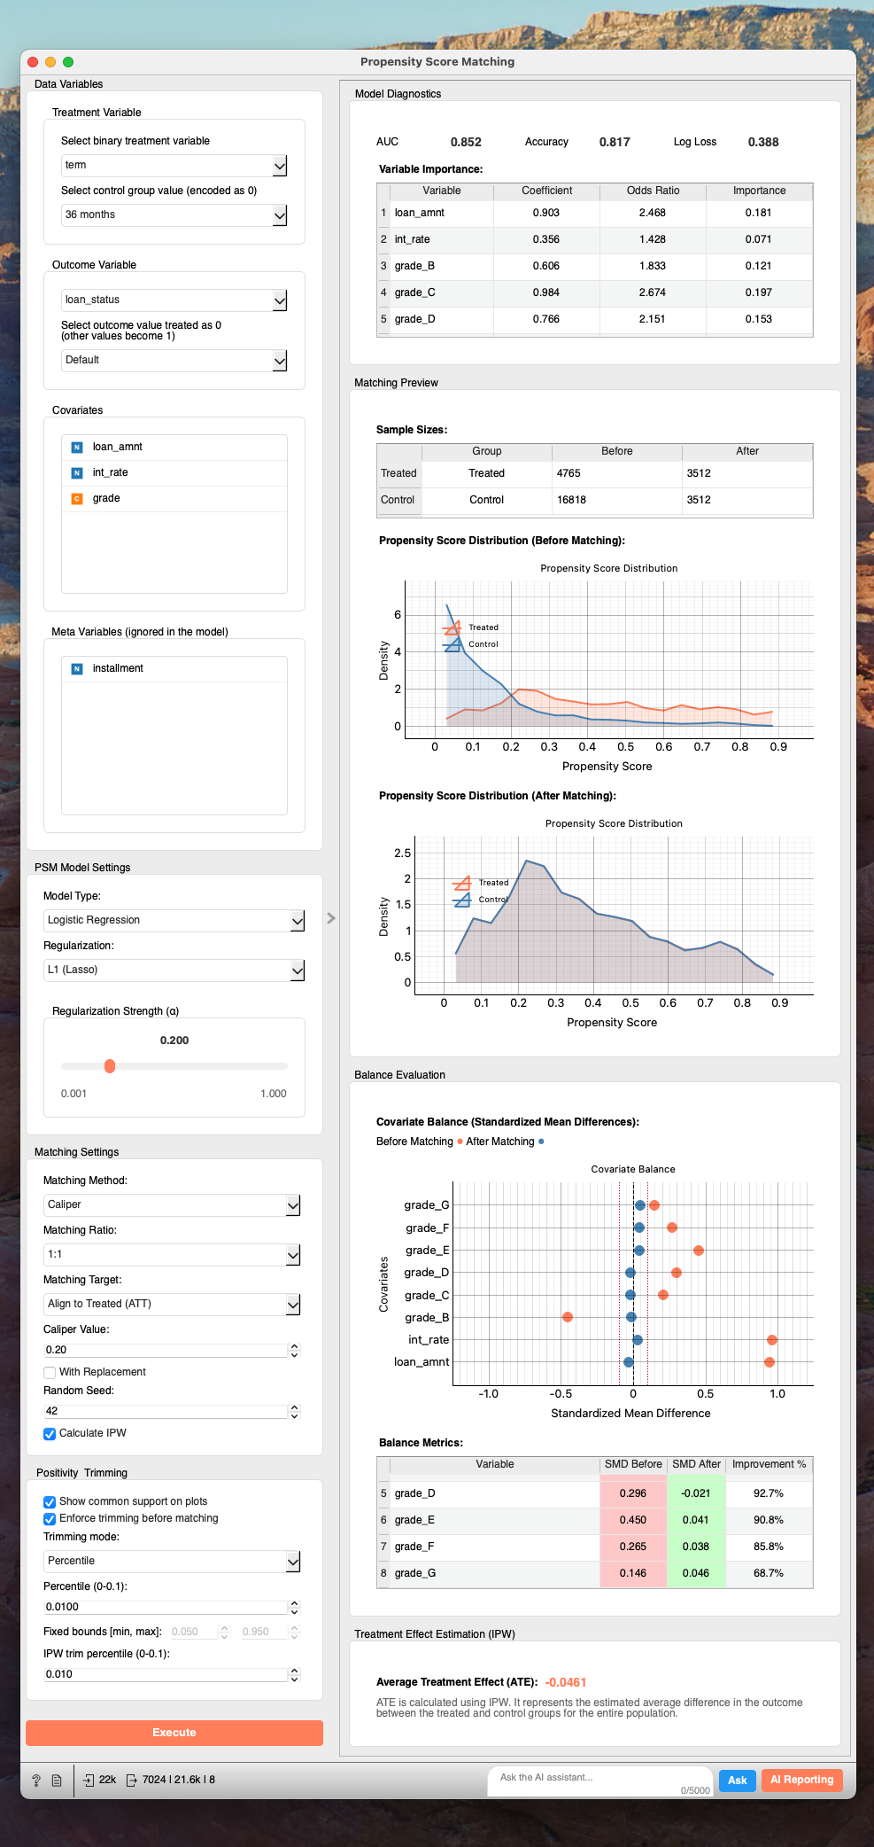Click the grade_B orange before-matching point
874x1847 pixels.
pyautogui.click(x=568, y=1317)
